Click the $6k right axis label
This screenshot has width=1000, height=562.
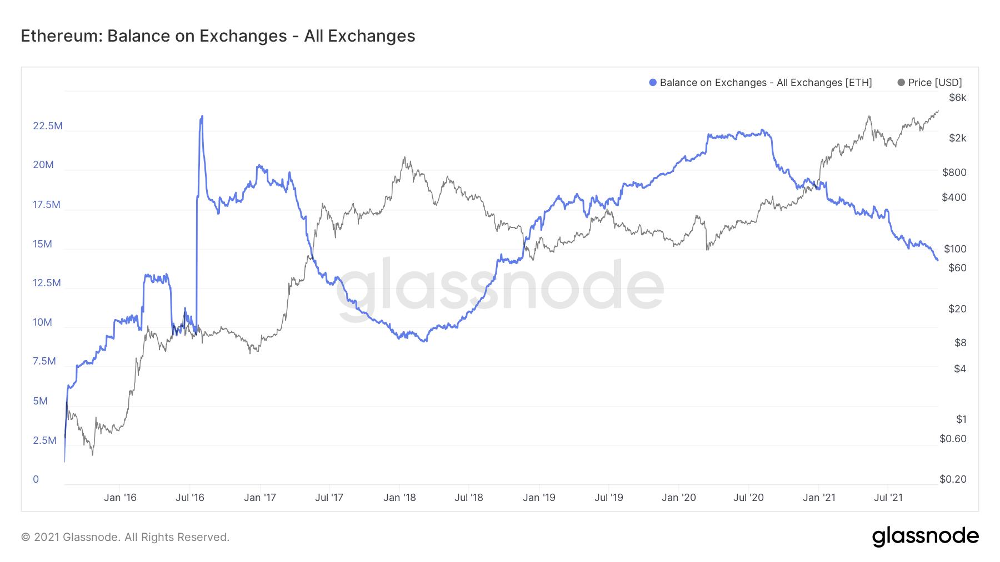coord(958,98)
